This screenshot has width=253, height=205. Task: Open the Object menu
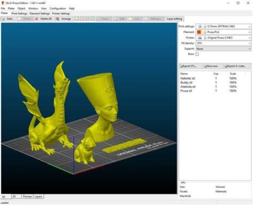21,8
